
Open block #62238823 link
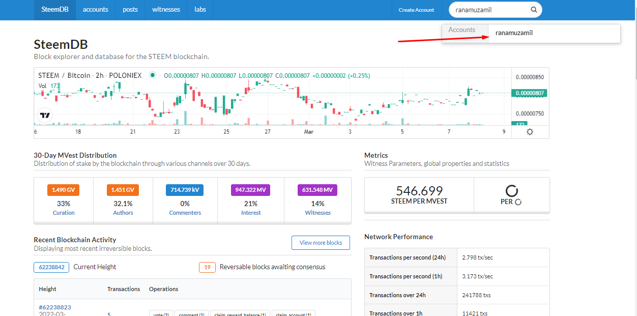(x=54, y=307)
